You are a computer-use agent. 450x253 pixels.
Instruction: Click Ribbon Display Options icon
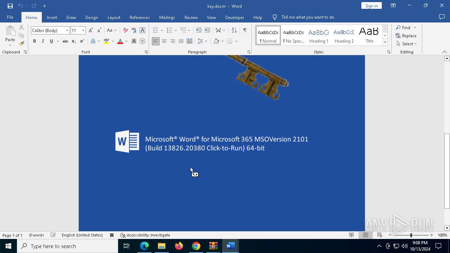tap(393, 6)
